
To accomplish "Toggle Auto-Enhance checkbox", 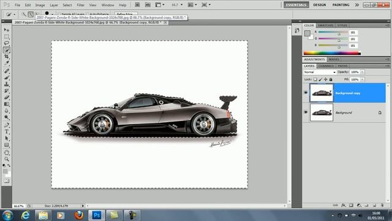I will pyautogui.click(x=88, y=14).
